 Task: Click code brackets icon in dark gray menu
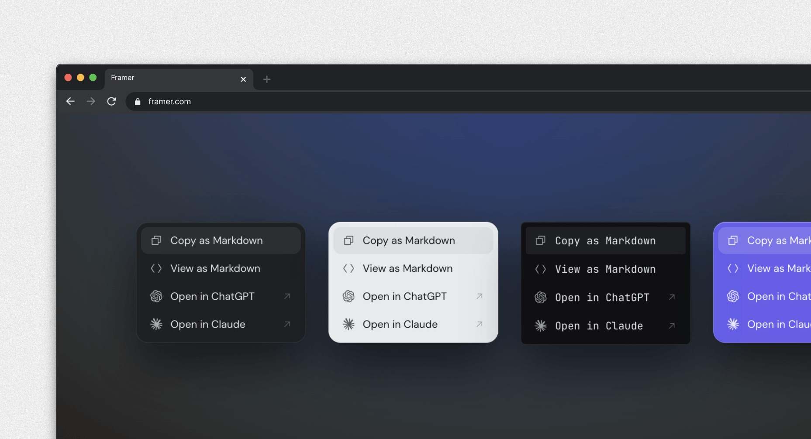coord(156,268)
